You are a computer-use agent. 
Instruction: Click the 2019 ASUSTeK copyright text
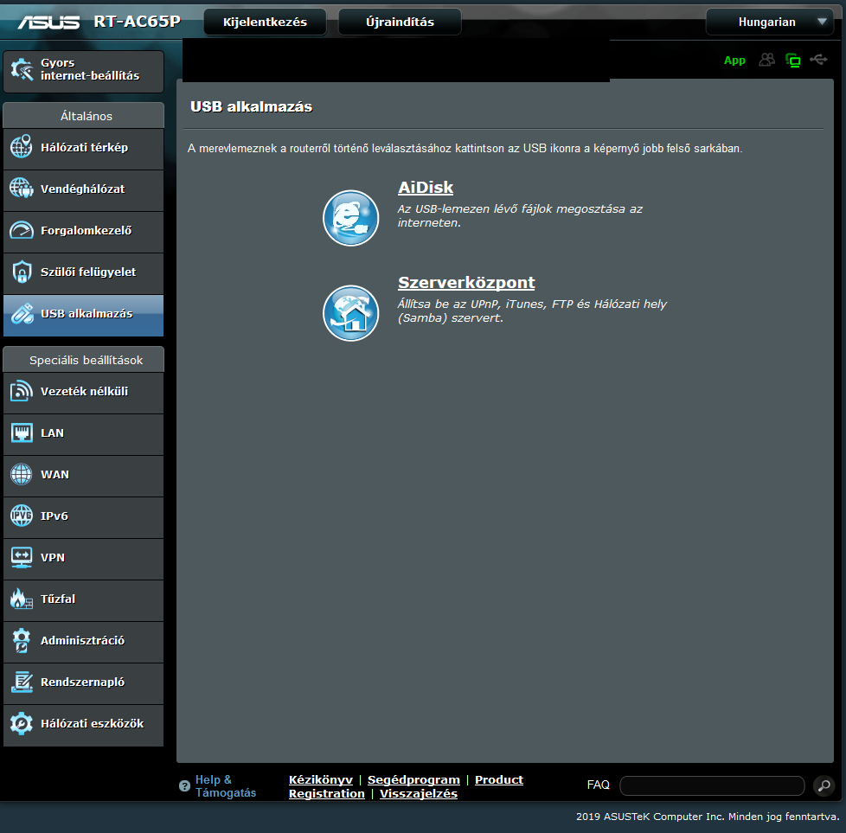tap(708, 817)
